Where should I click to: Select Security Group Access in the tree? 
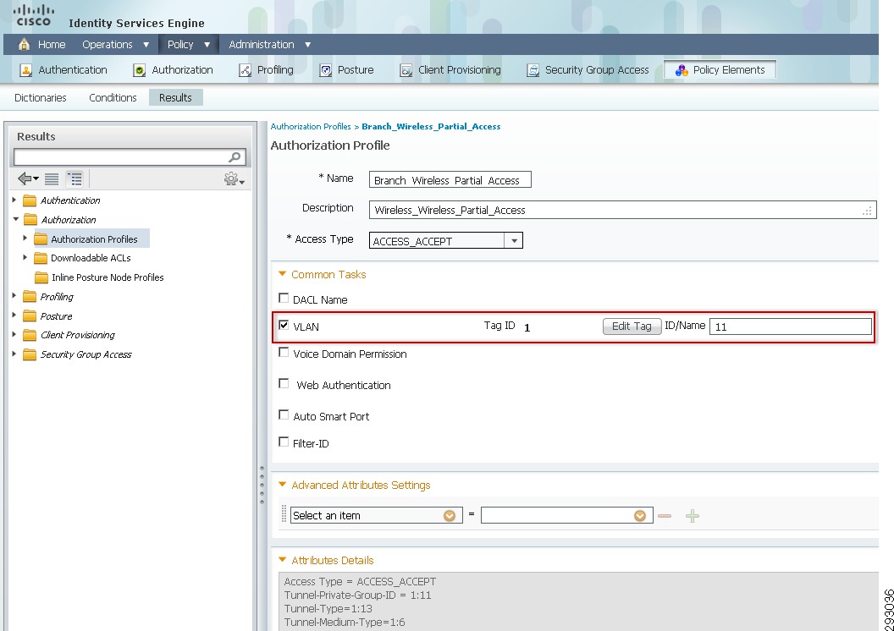click(86, 354)
